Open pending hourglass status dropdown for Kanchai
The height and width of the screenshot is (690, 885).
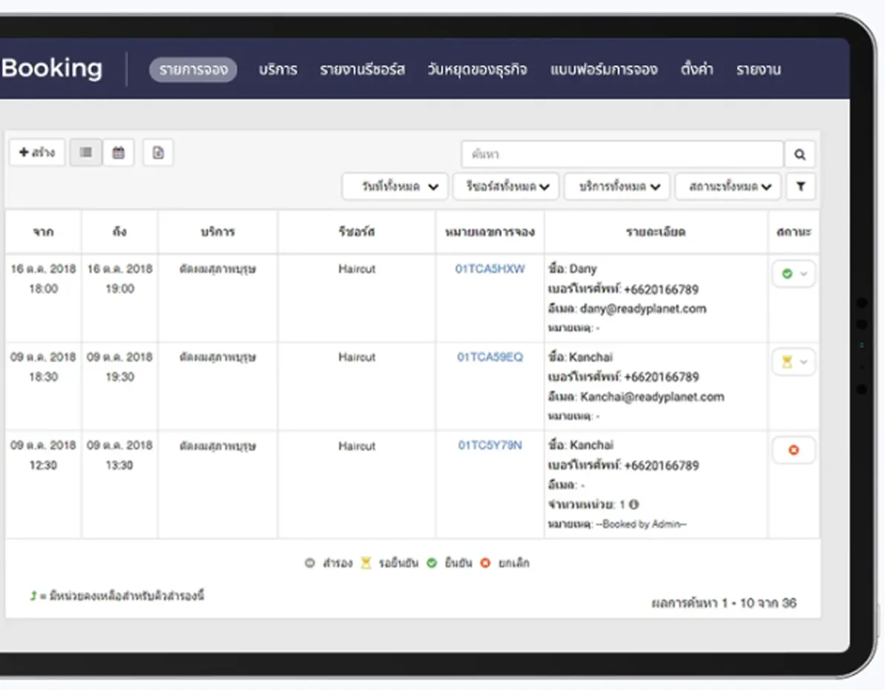794,362
